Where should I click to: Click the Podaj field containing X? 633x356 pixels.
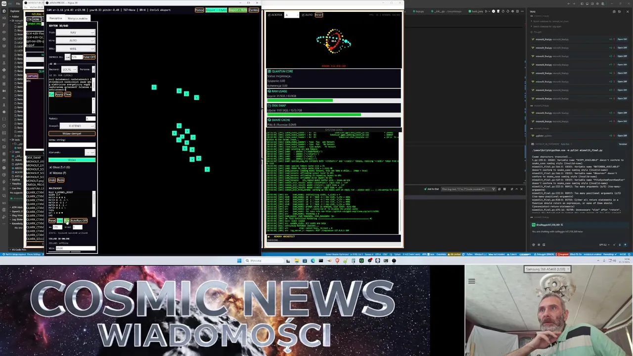90,119
